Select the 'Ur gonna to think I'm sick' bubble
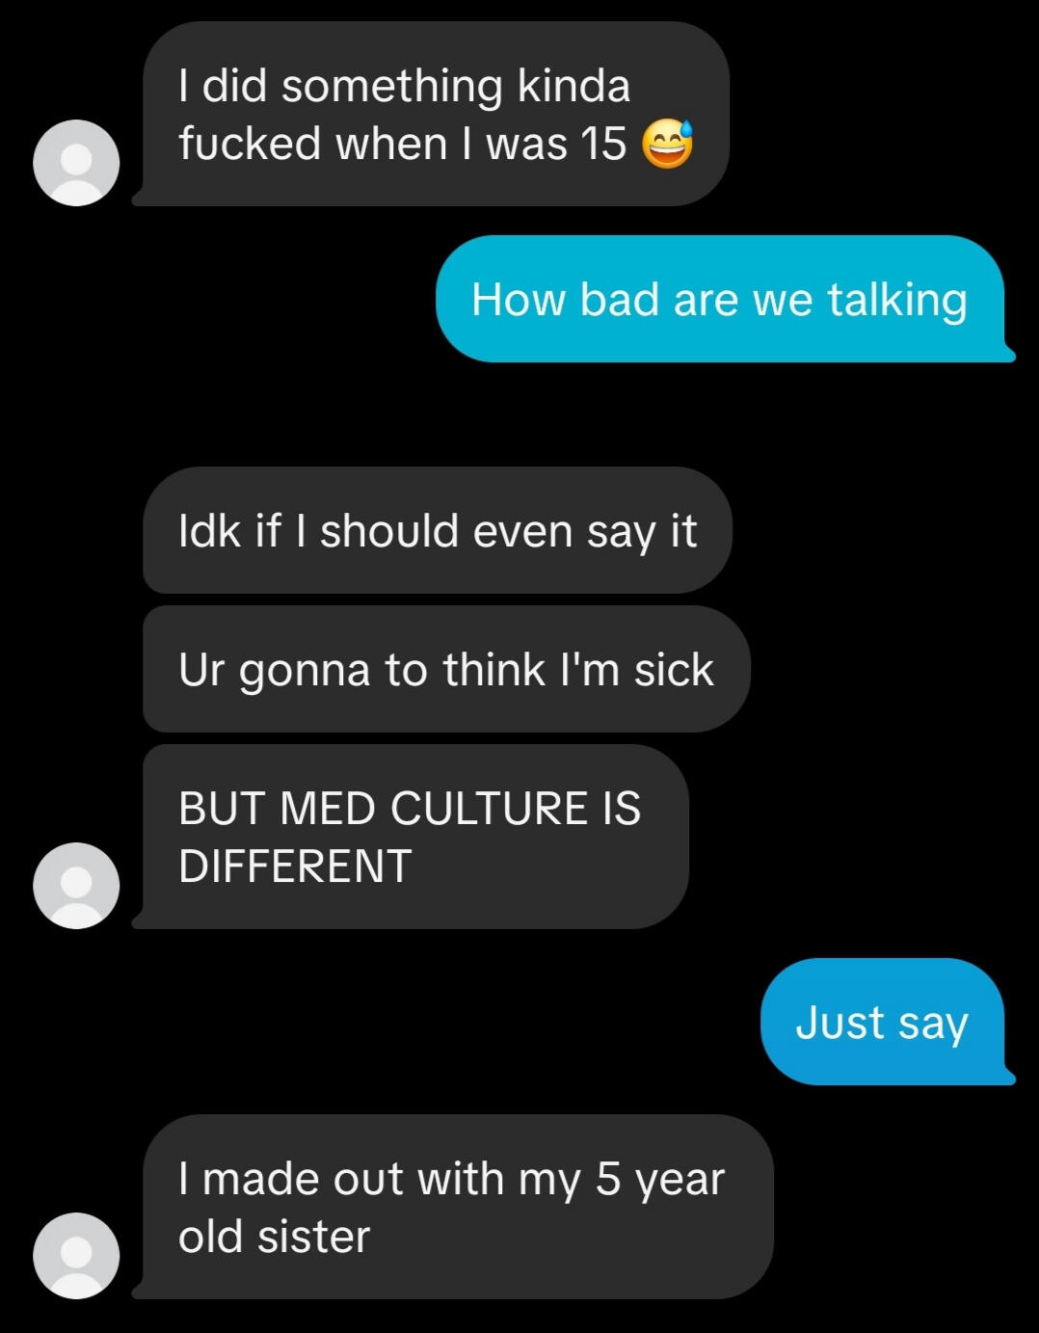 (446, 669)
